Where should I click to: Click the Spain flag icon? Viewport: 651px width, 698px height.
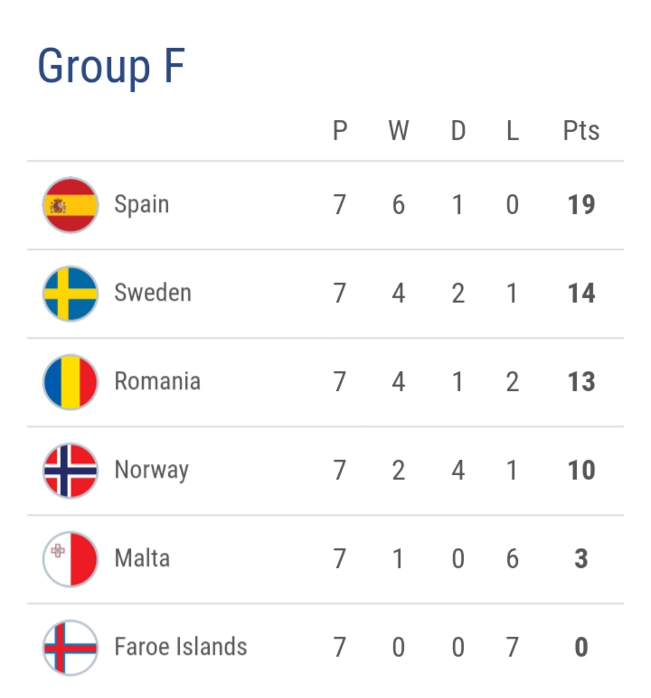click(x=70, y=205)
